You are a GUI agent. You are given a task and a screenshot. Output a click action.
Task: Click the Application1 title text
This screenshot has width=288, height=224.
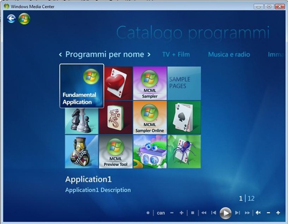tap(88, 179)
